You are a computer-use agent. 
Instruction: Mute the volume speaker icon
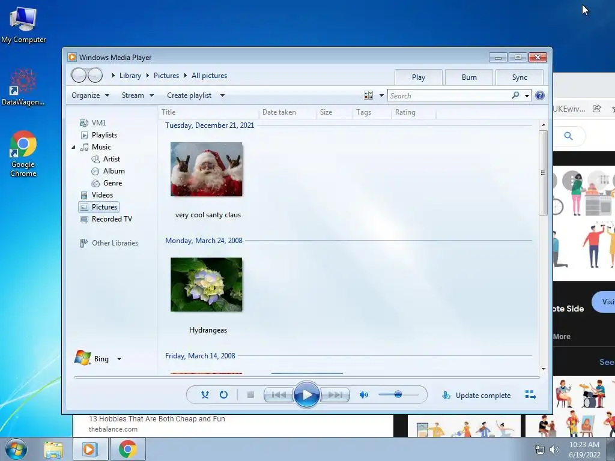[x=364, y=395]
